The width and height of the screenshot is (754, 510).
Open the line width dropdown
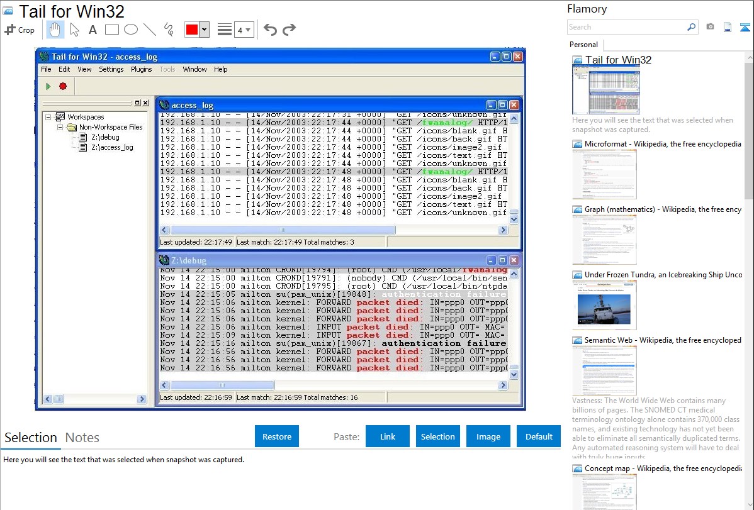[244, 30]
